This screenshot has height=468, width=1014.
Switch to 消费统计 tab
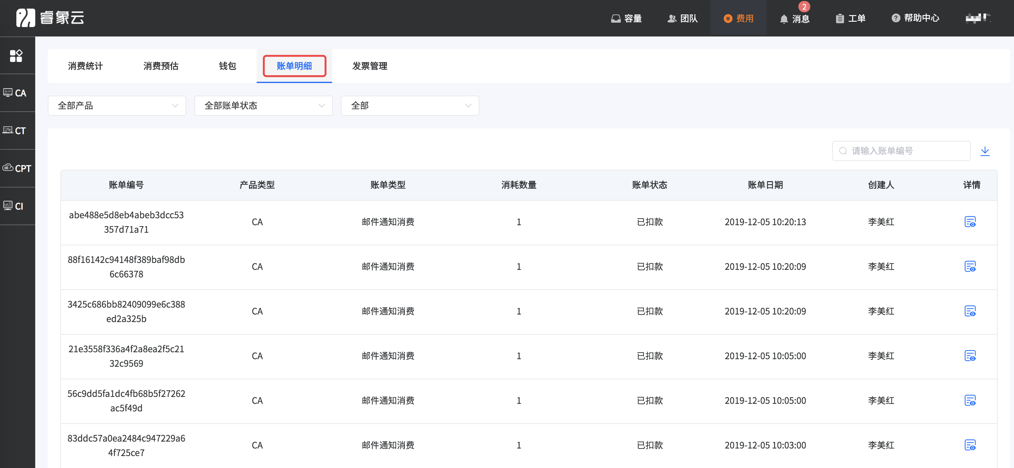[x=86, y=66]
